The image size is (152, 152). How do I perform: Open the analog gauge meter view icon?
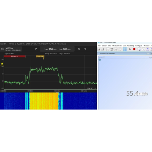pos(139,49)
